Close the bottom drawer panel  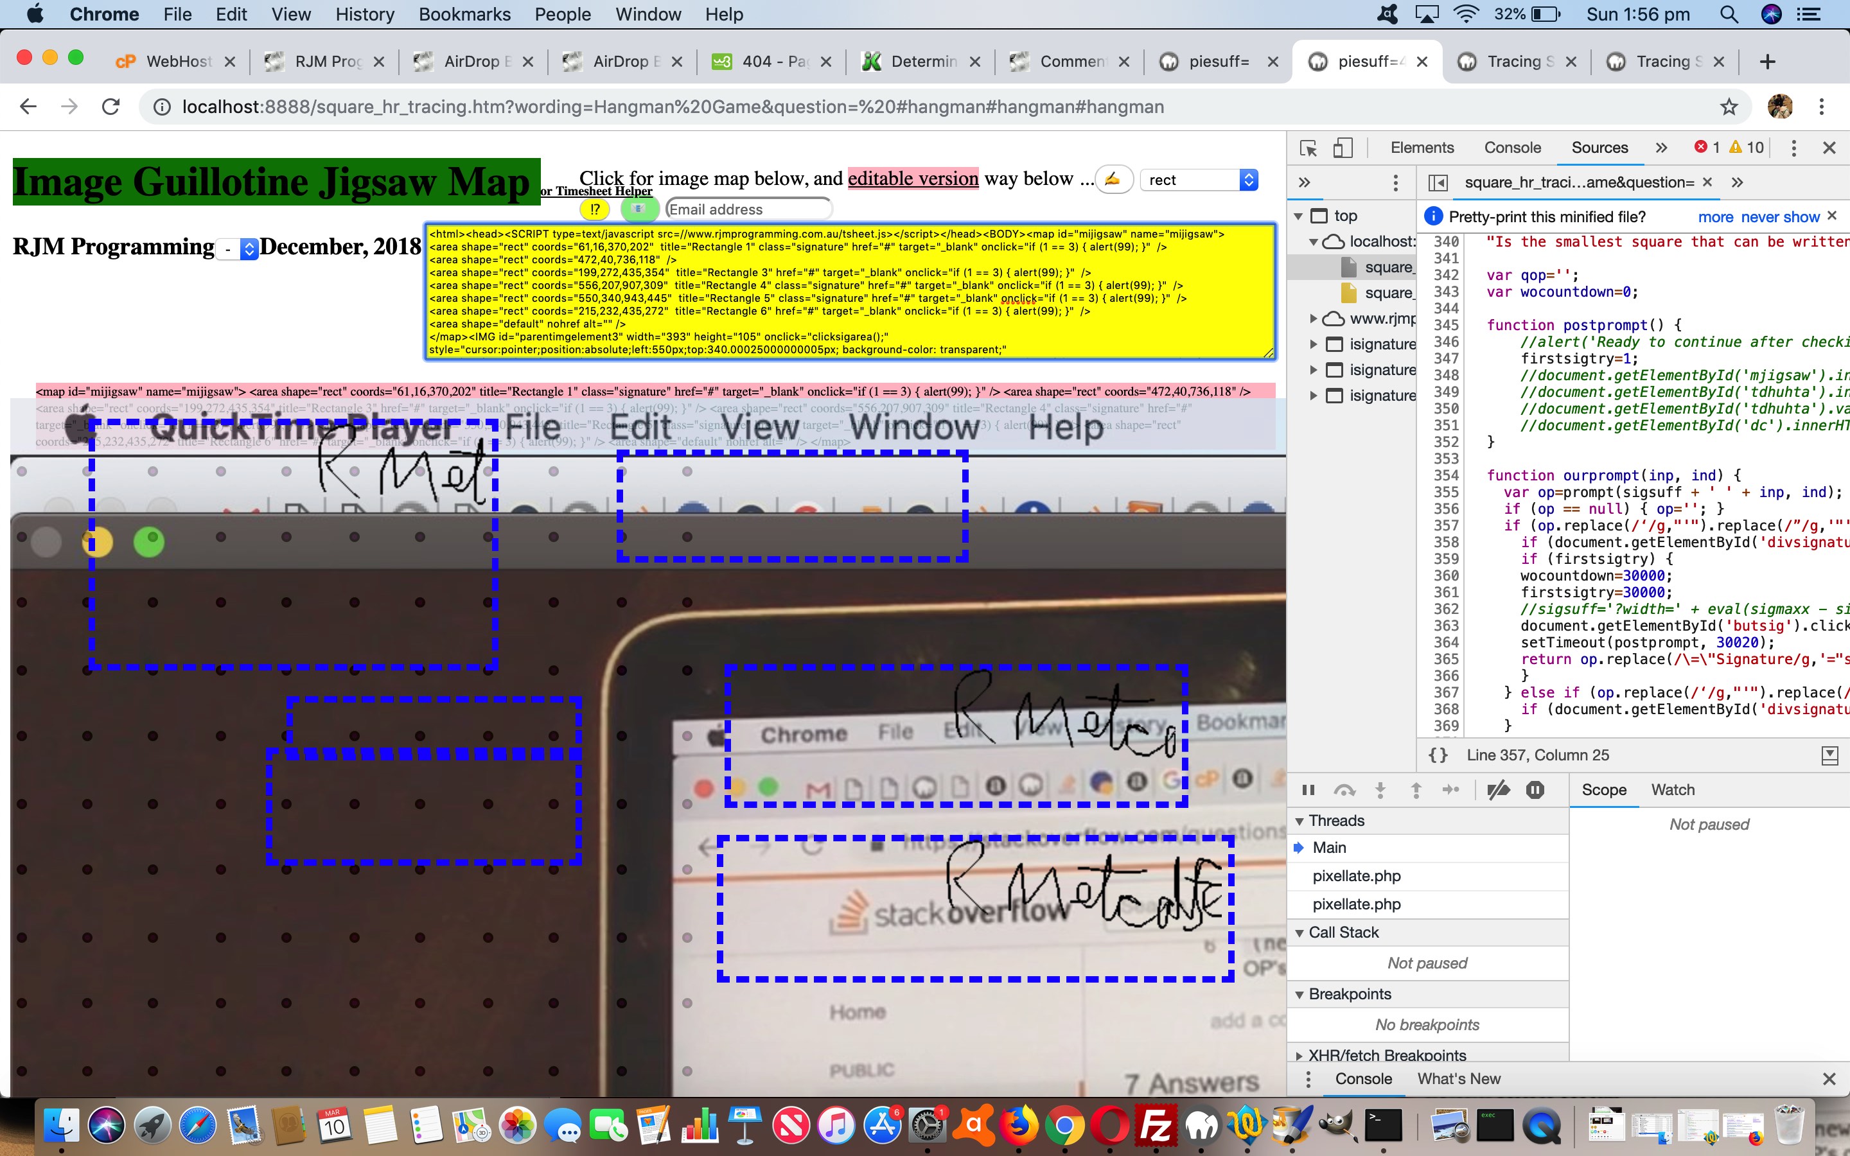1829,1079
